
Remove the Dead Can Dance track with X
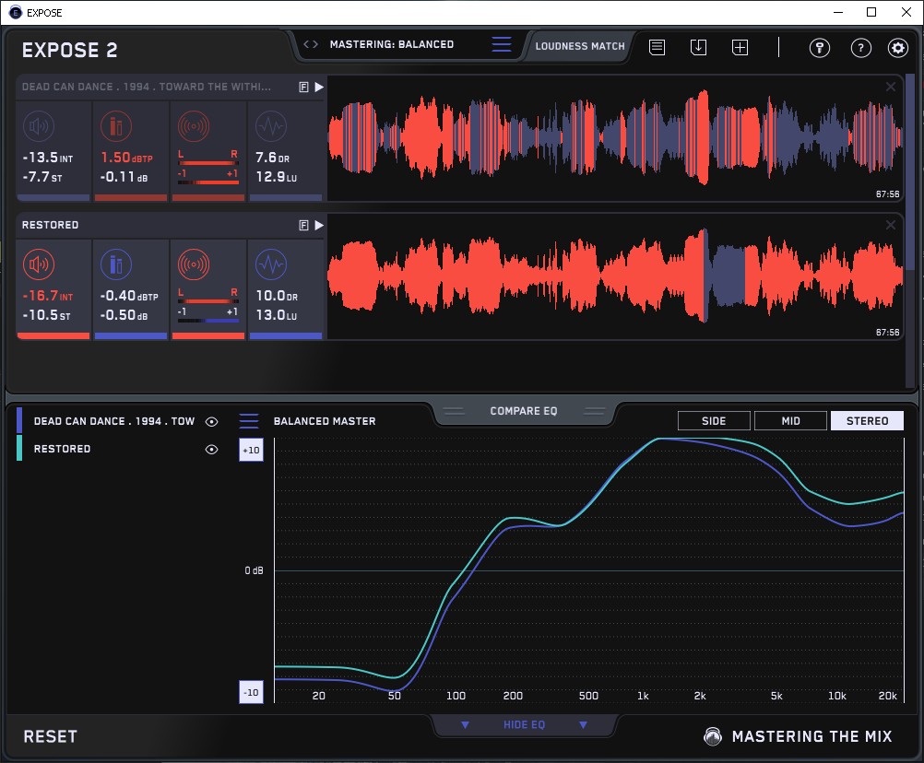(891, 88)
